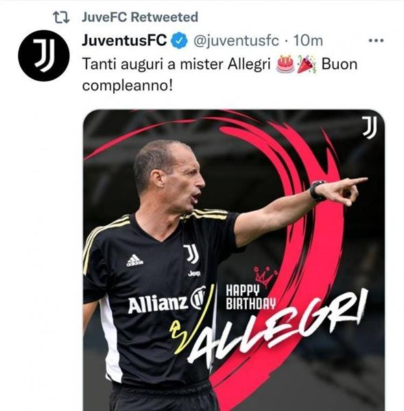
Task: Click the blue verified badge
Action: [180, 40]
